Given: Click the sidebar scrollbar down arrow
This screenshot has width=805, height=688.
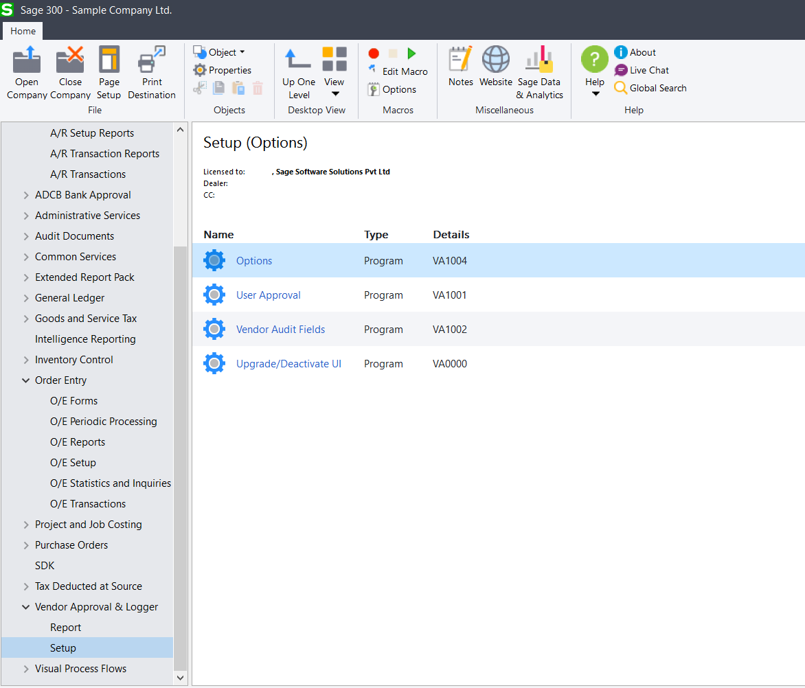Looking at the screenshot, I should coord(180,678).
